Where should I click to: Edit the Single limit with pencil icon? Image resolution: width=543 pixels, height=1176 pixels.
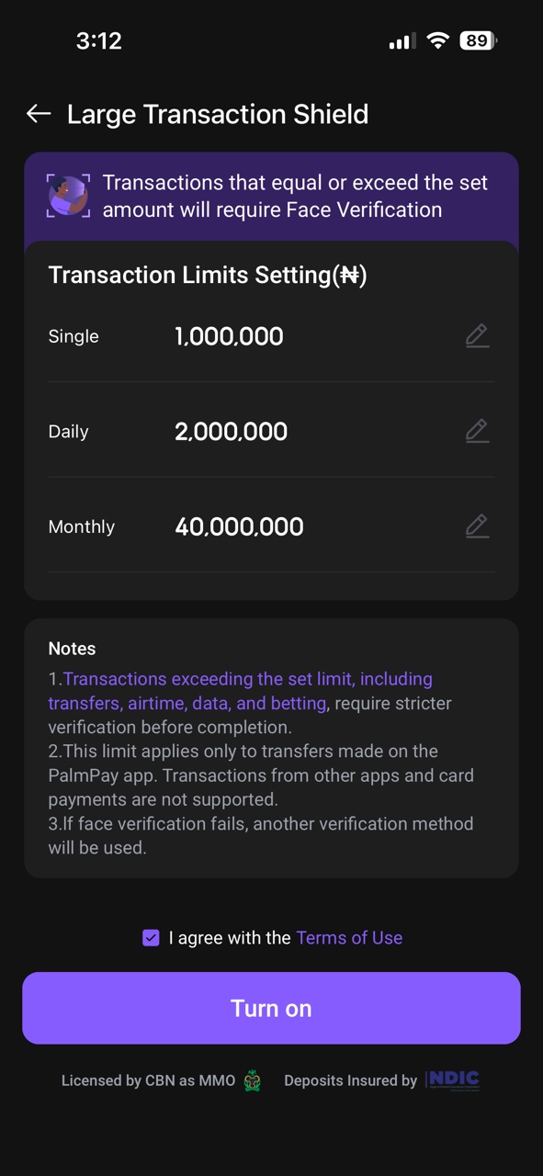pyautogui.click(x=477, y=336)
